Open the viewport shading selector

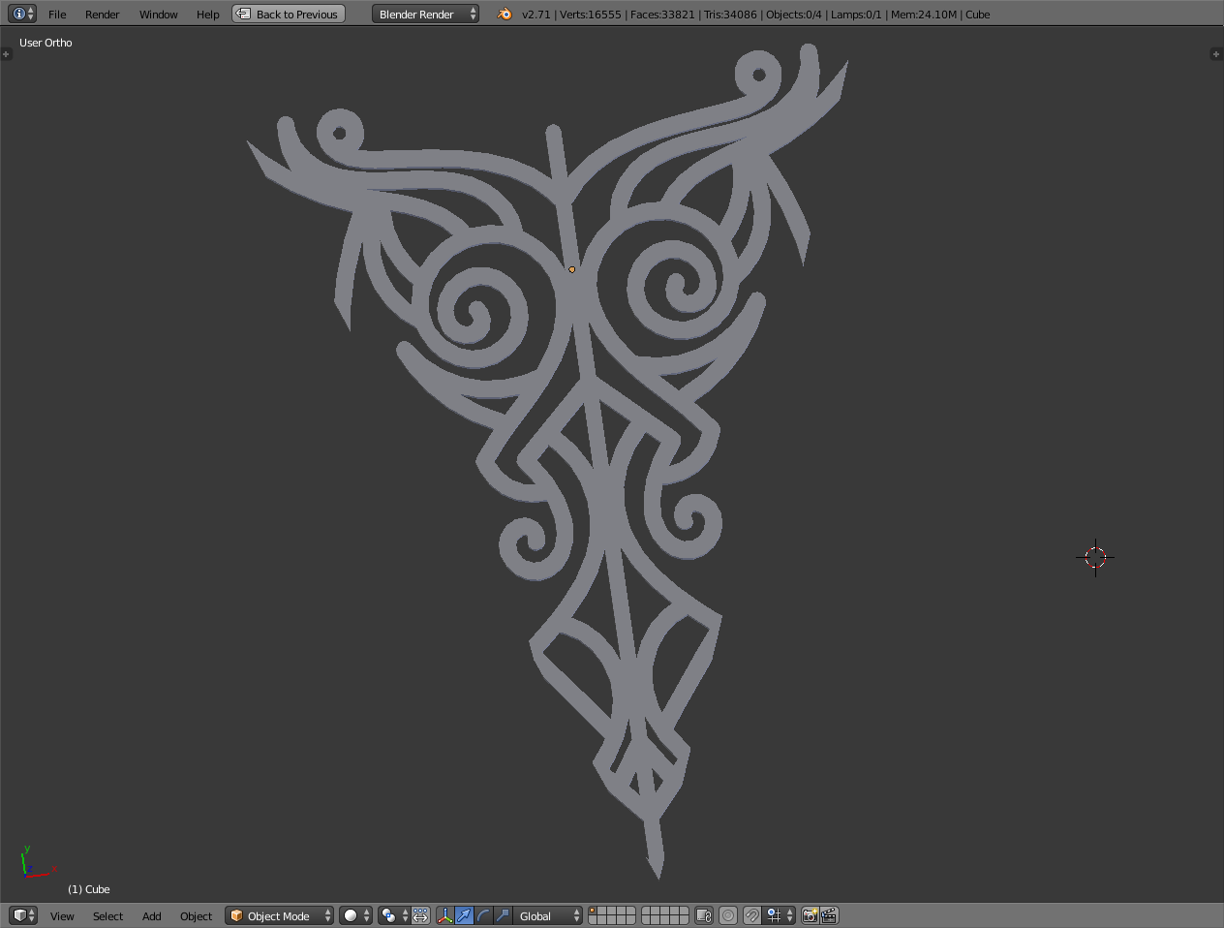[355, 916]
